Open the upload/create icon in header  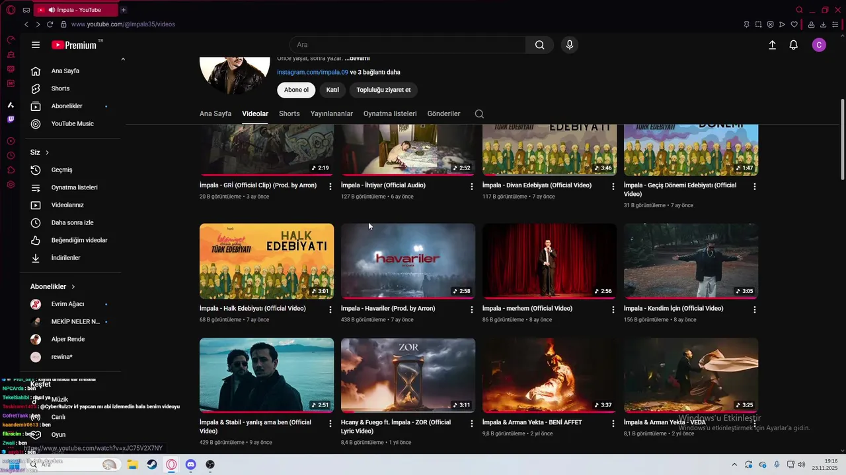772,45
